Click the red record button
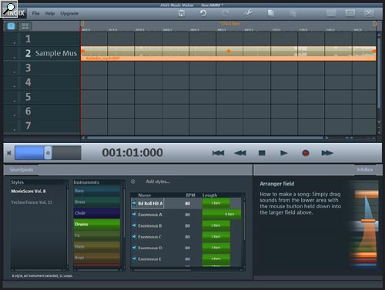 click(x=306, y=153)
